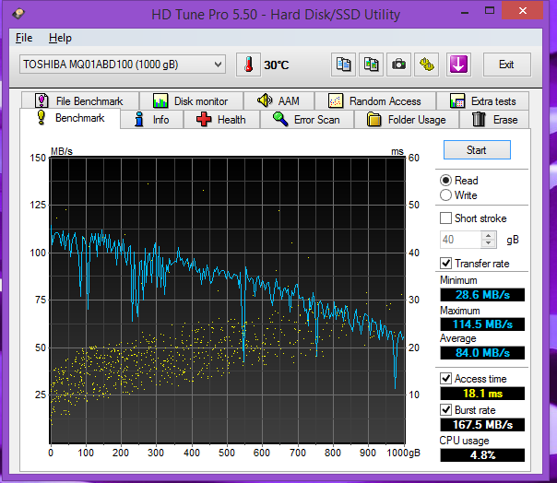Click the Disk monitor bar chart icon
The image size is (557, 483).
coord(160,100)
